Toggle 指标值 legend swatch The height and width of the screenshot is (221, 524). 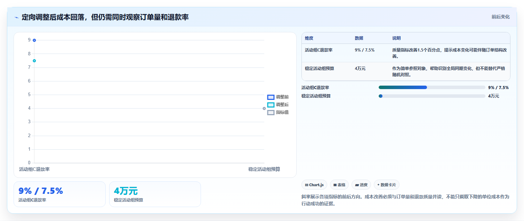[x=271, y=112]
